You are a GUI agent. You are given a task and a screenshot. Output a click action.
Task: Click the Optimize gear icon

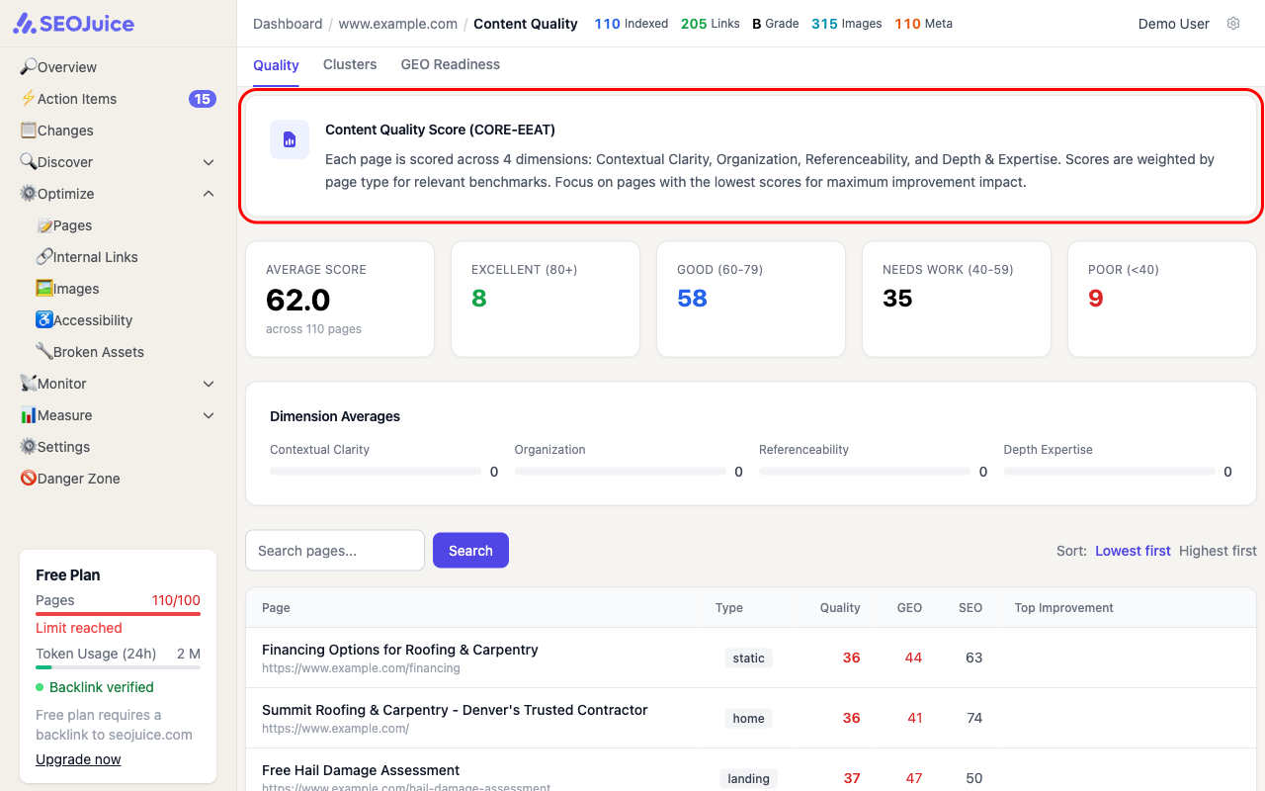(29, 194)
